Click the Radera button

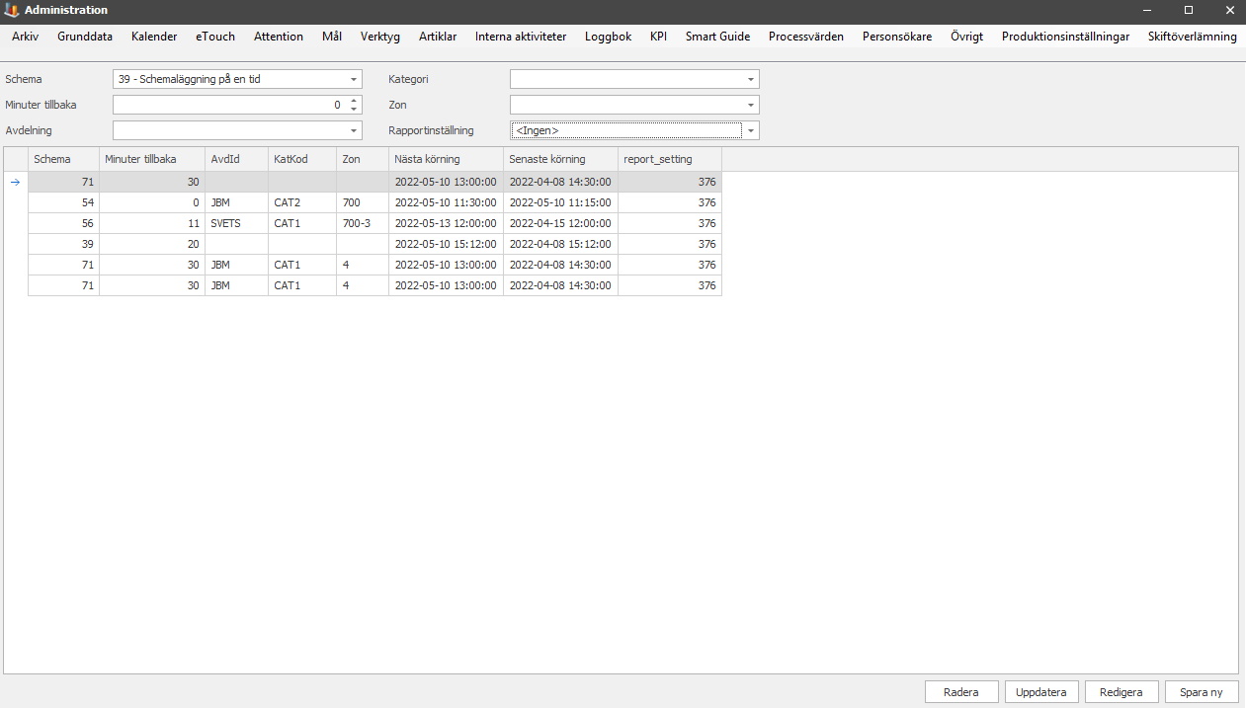(960, 692)
